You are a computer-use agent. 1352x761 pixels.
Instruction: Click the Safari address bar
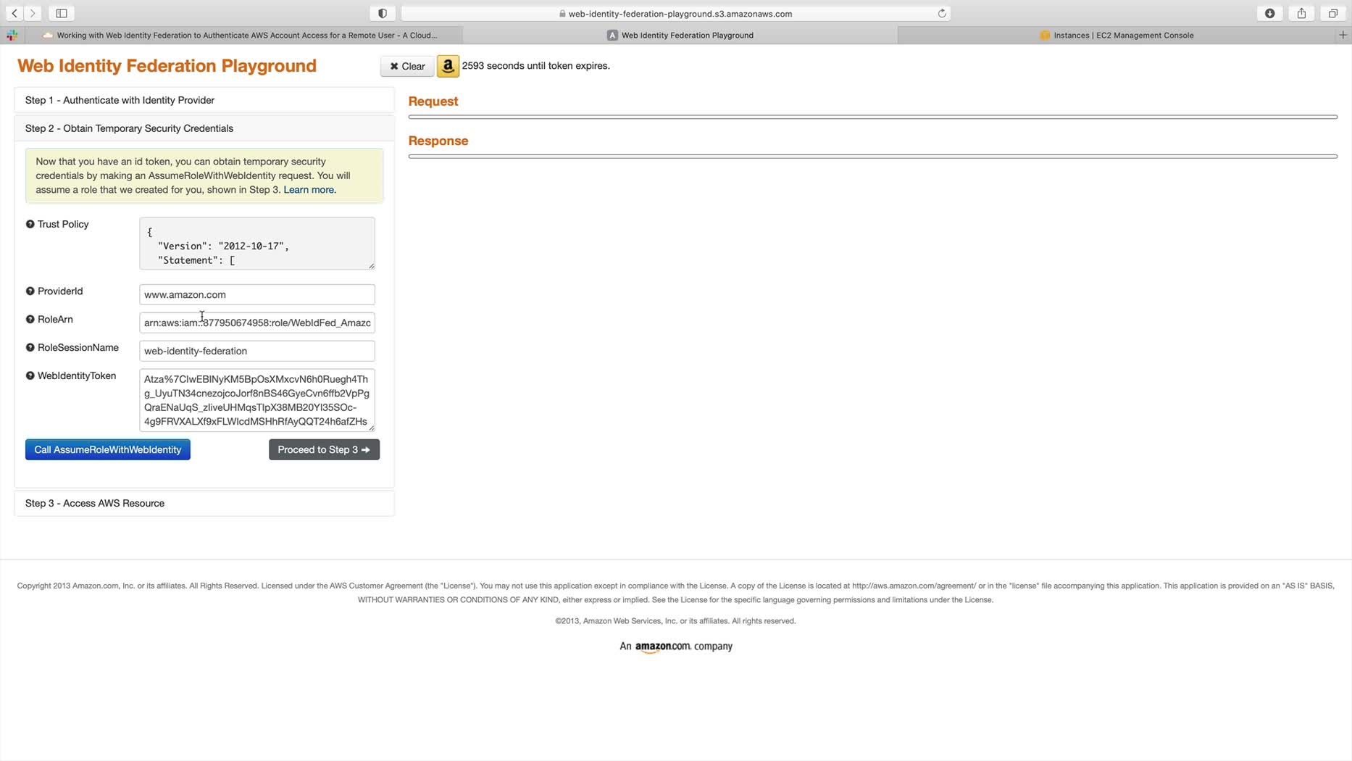point(675,13)
